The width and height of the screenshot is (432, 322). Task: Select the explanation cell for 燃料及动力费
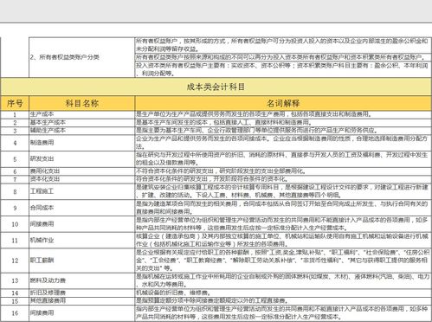[283, 280]
